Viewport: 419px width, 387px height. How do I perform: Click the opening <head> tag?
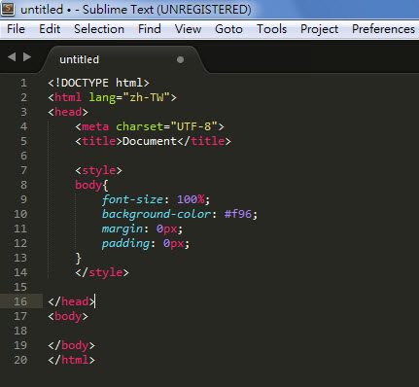[68, 112]
